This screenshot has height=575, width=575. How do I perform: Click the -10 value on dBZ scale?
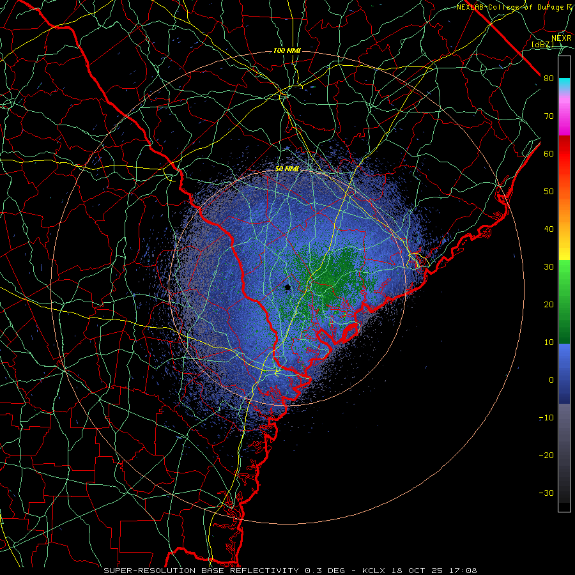point(546,418)
